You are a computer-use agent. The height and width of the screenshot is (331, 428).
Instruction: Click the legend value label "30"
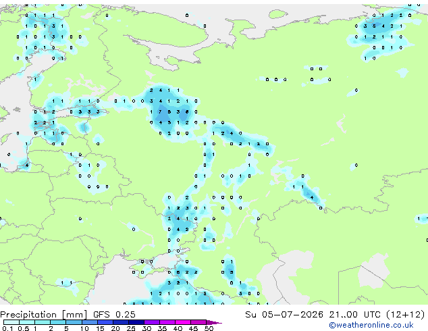point(146,328)
